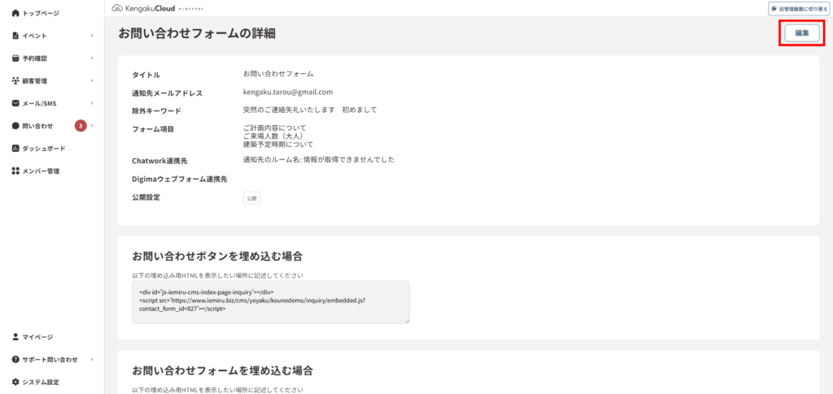
Task: Click the heading お問い合わせフォームを埋め込む場合
Action: point(223,370)
